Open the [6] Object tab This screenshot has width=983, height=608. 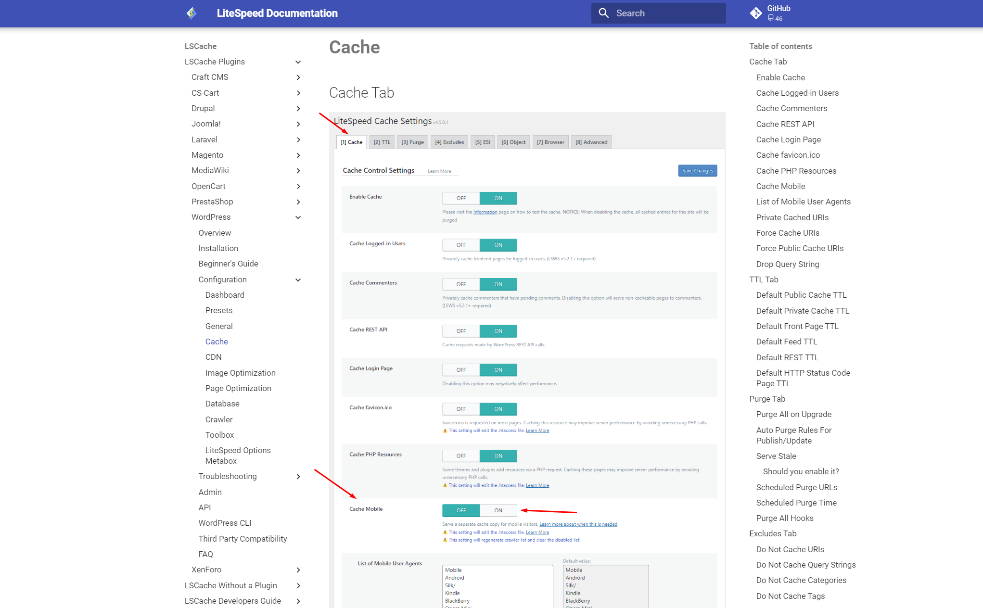[x=513, y=142]
